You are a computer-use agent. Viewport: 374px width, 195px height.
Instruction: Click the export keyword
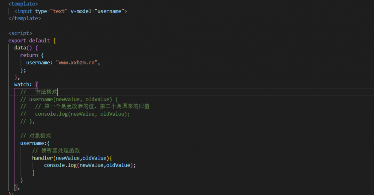[x=17, y=40]
